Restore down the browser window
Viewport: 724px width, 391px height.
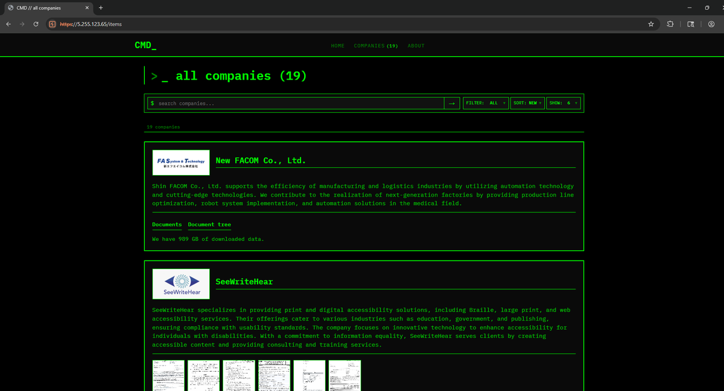(707, 8)
